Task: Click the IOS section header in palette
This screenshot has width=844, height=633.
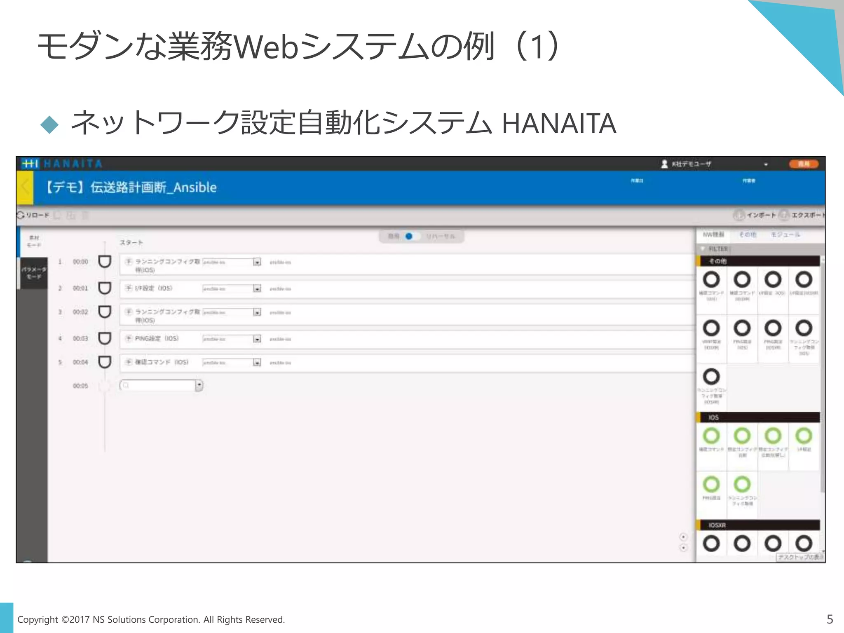Action: pyautogui.click(x=757, y=417)
